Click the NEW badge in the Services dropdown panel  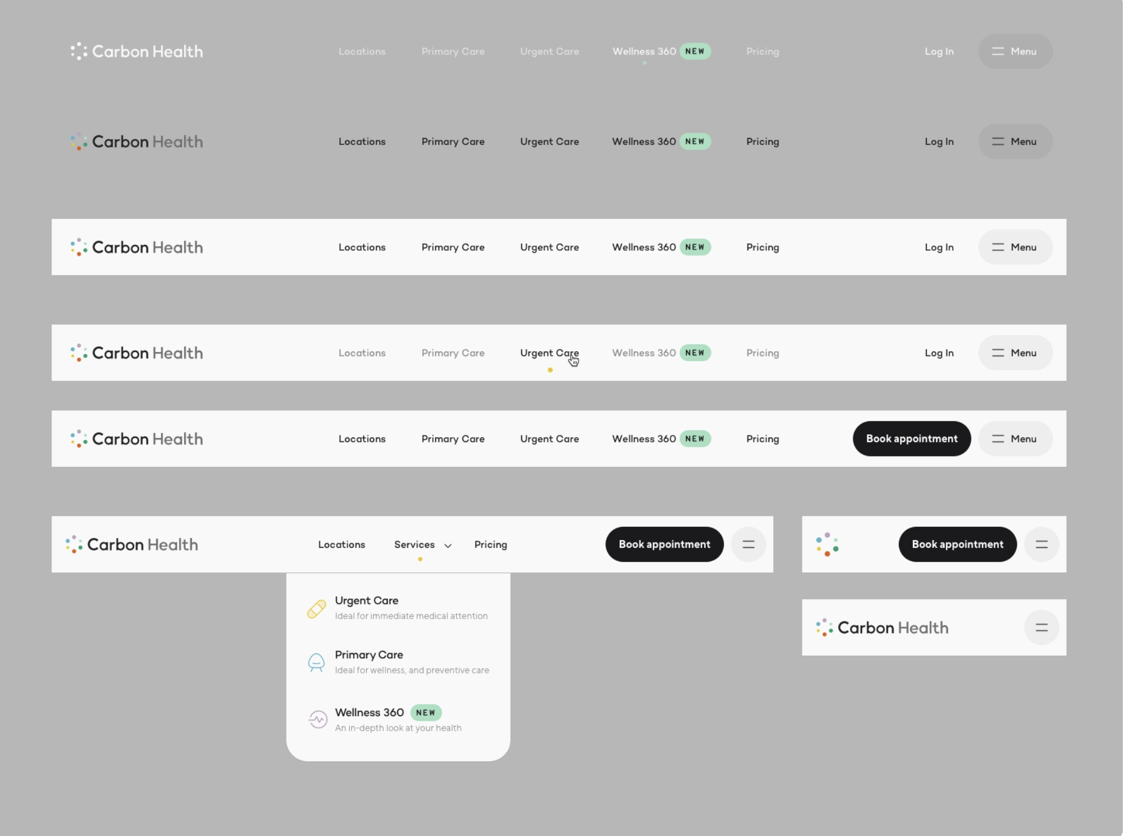(x=426, y=713)
